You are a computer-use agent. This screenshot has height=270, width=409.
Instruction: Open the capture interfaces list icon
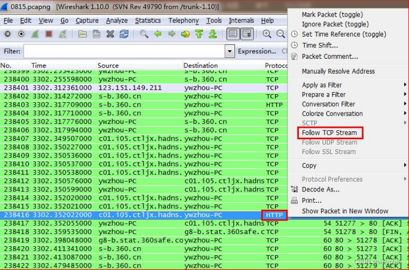pos(7,34)
